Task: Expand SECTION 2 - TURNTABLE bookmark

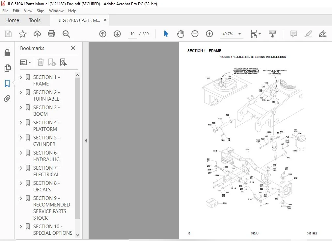Action: click(x=21, y=92)
